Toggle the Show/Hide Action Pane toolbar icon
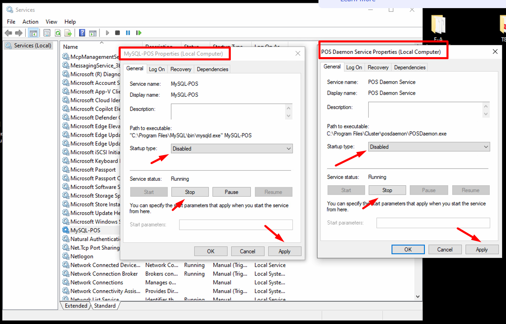Viewport: 506px width, 324px height. coord(93,33)
